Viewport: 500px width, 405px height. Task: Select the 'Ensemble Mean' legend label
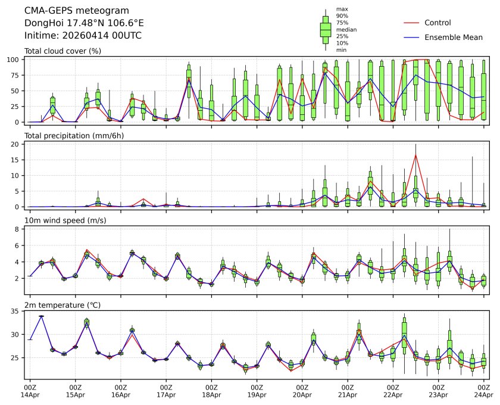[453, 38]
